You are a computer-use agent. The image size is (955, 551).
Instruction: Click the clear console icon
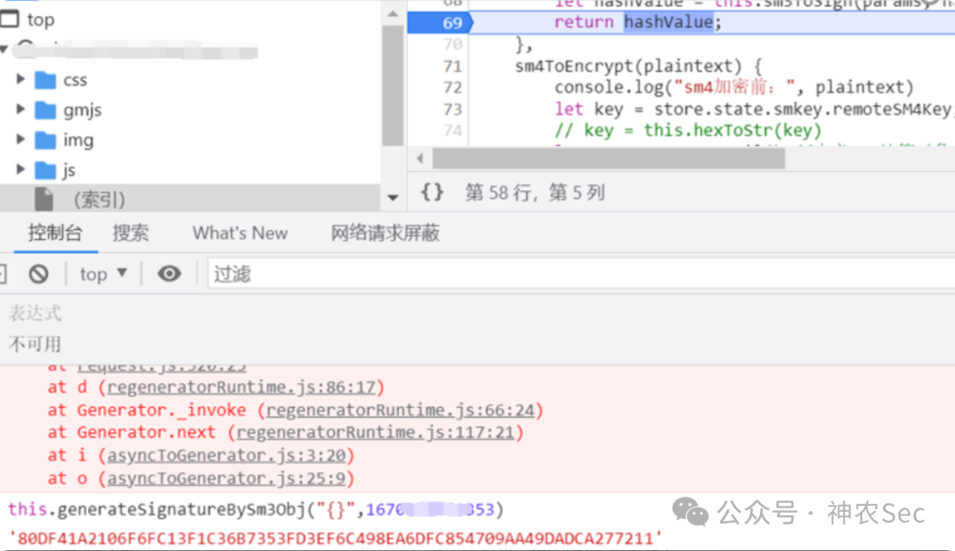pyautogui.click(x=38, y=274)
